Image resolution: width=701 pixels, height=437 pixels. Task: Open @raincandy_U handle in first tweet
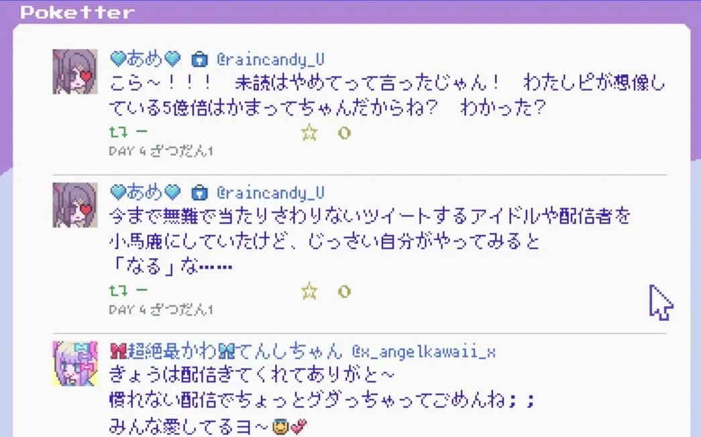[x=270, y=60]
